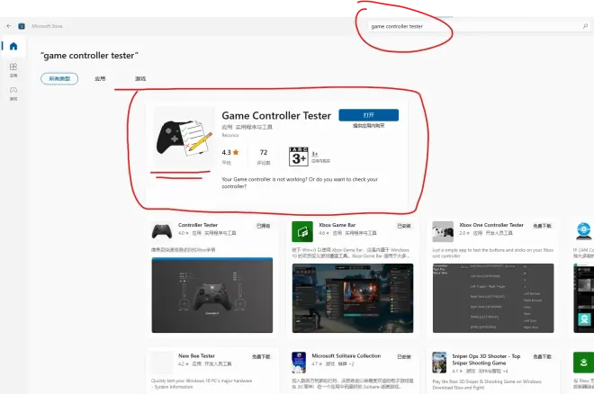Open the Xbox One Controller Tester title

pos(491,225)
